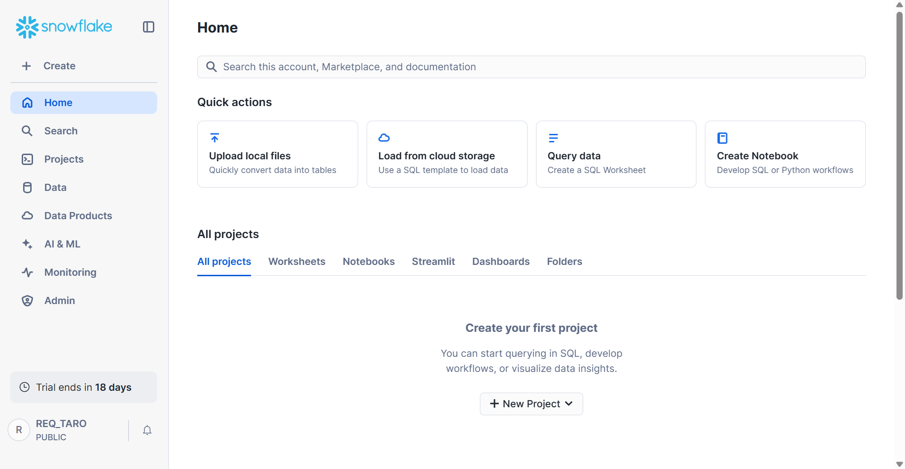Collapse the sidebar using panel toggle icon

(149, 27)
